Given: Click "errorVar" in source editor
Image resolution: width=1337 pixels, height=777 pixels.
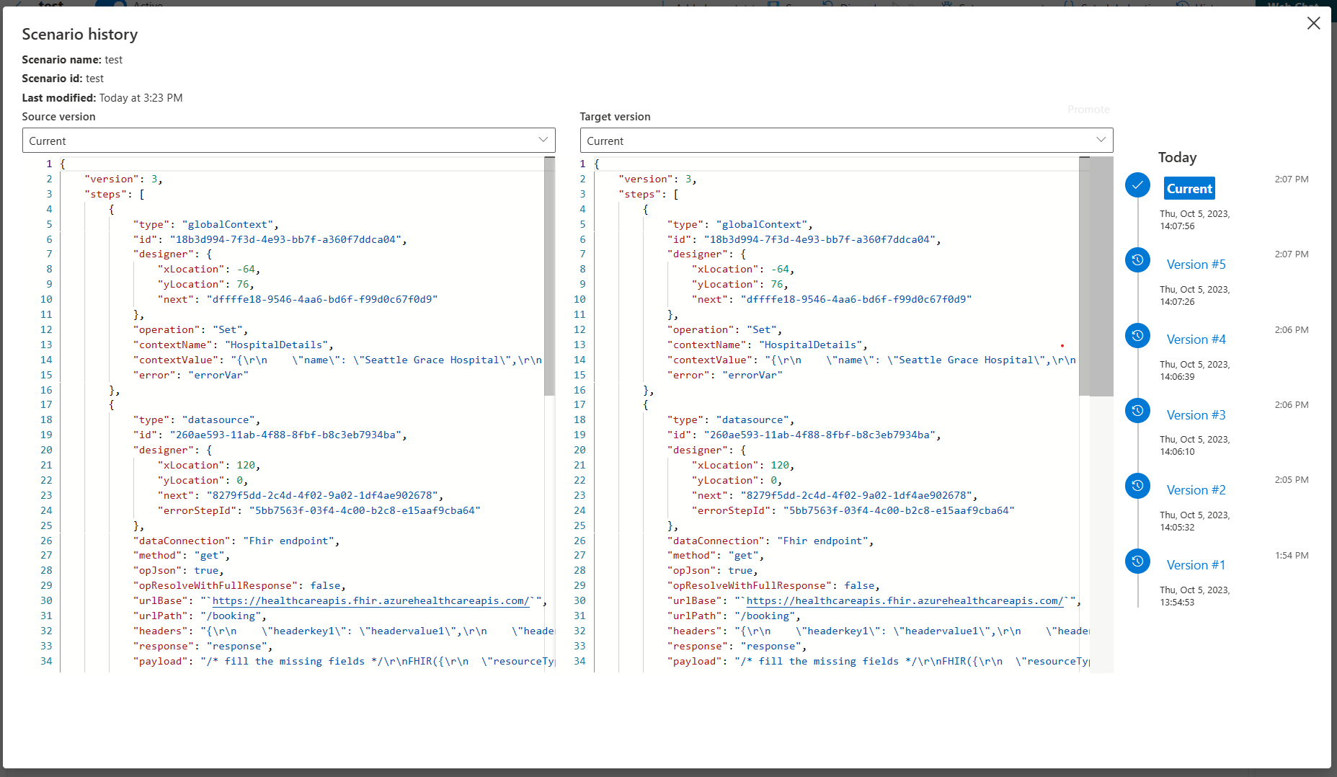Looking at the screenshot, I should click(218, 375).
